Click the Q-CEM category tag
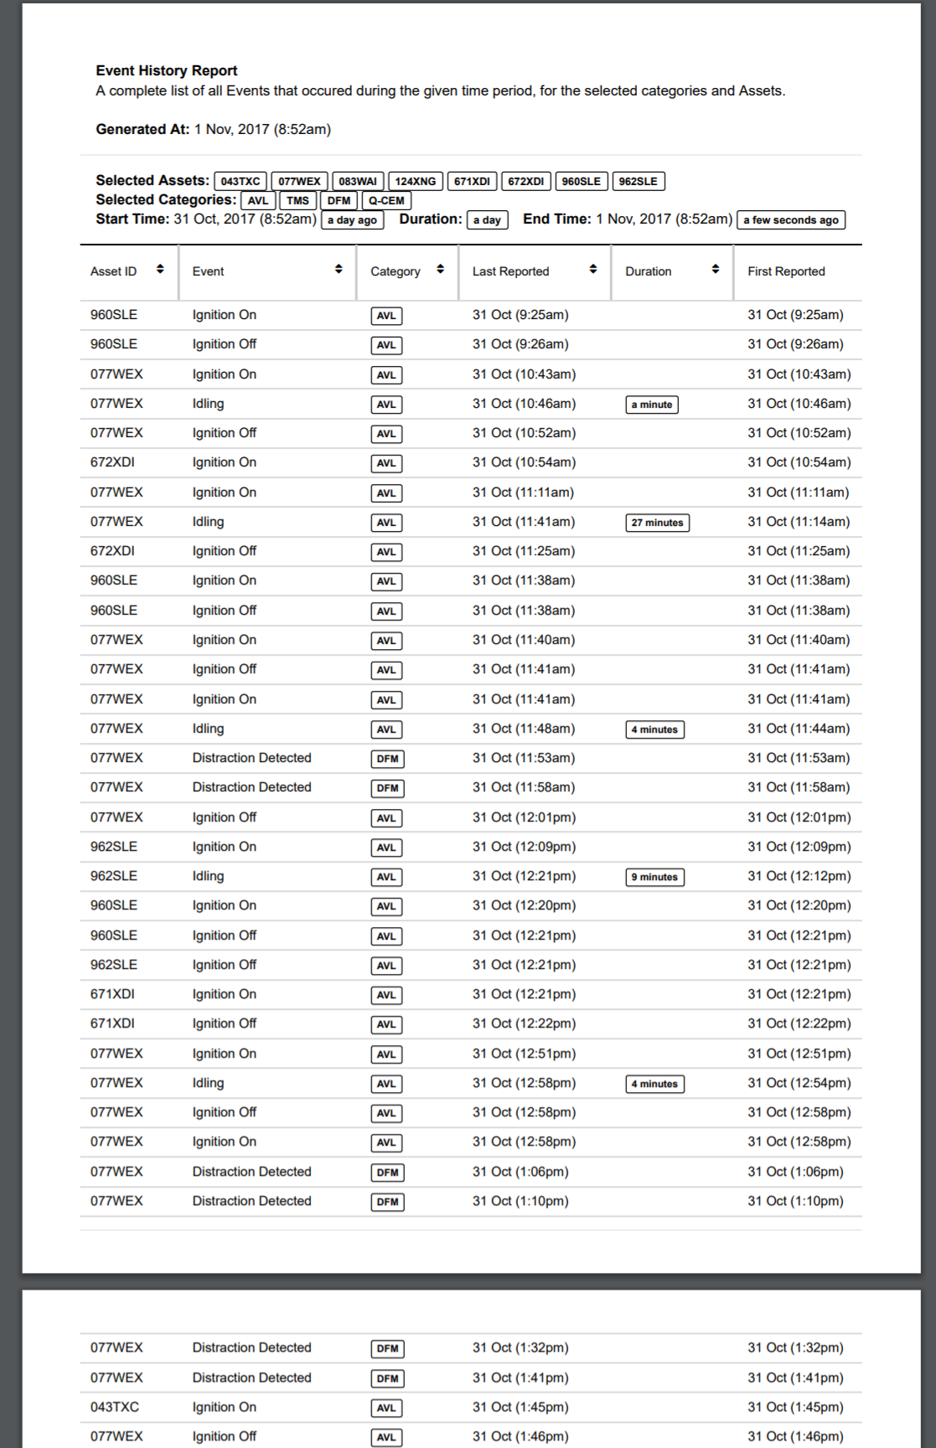The height and width of the screenshot is (1448, 936). coord(385,200)
